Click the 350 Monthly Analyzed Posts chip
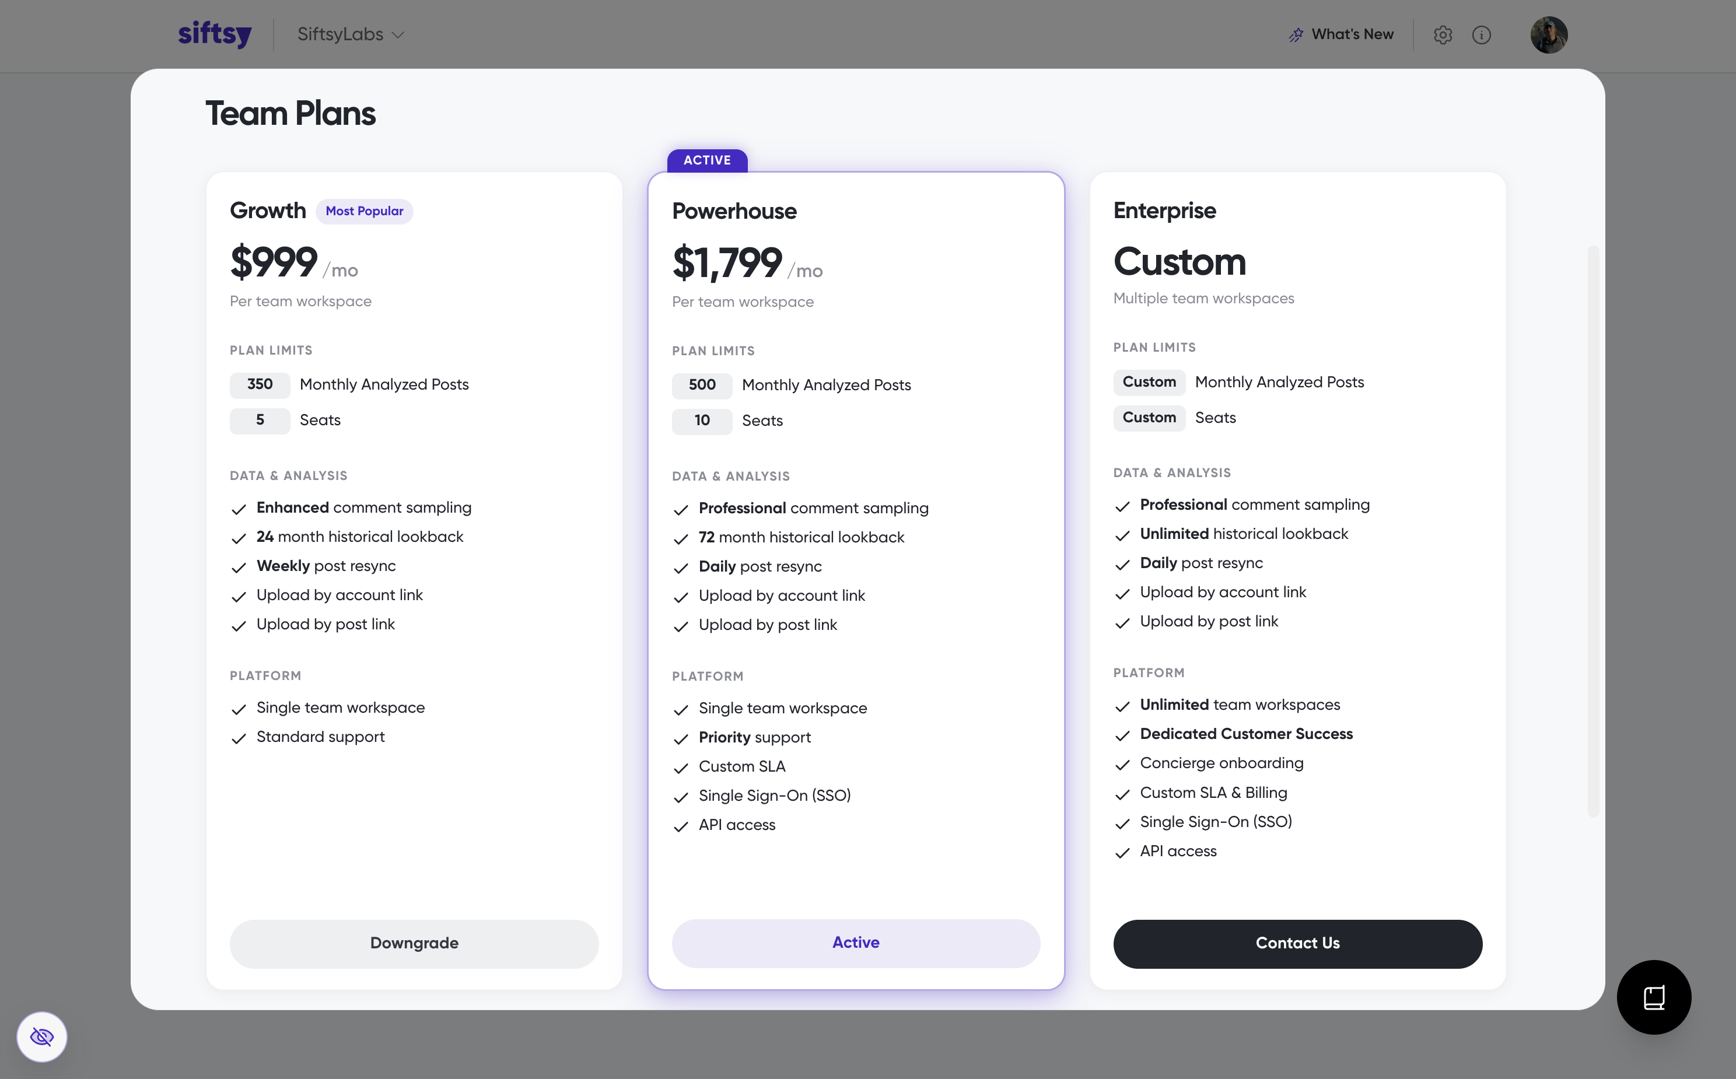Viewport: 1736px width, 1079px height. [x=260, y=384]
